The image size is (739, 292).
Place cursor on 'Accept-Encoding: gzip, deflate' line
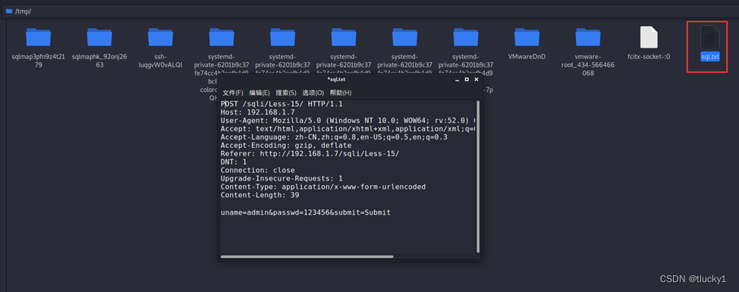(x=285, y=146)
